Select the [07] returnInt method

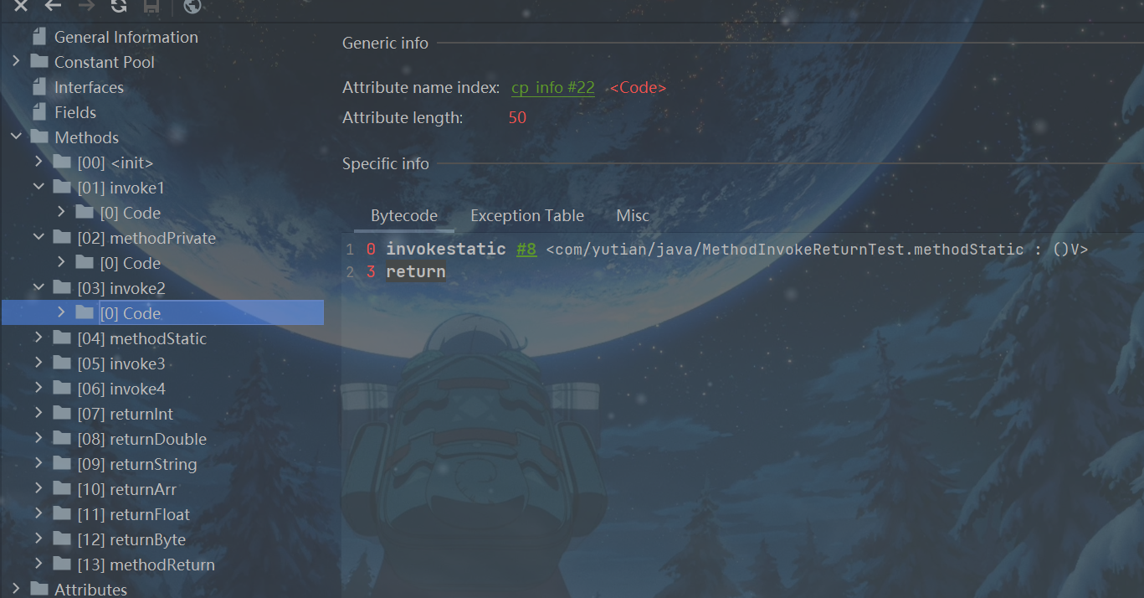click(125, 414)
